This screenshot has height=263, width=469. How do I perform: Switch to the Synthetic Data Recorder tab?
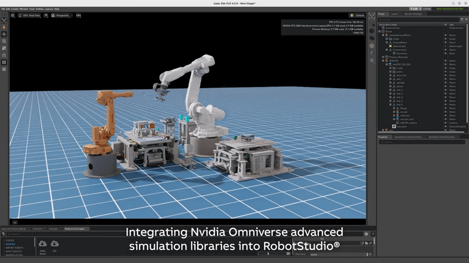(x=441, y=137)
